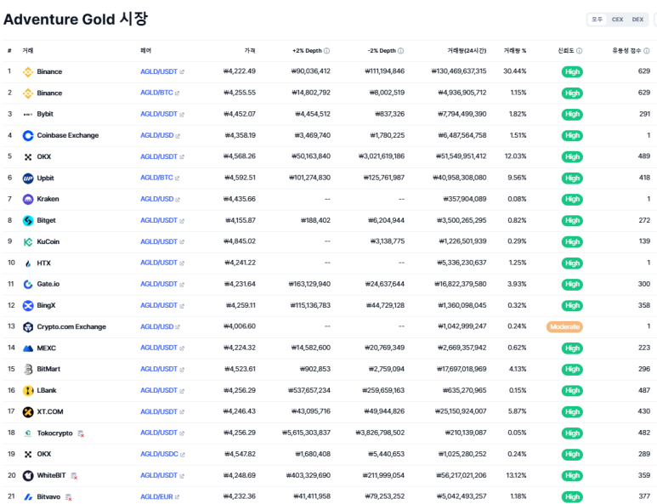Click the BingX logo icon
The height and width of the screenshot is (504, 657).
28,306
